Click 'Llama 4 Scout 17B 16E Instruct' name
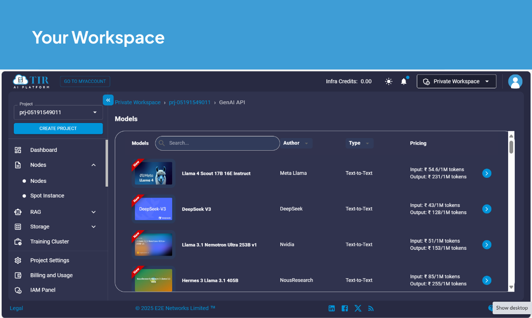The height and width of the screenshot is (318, 532). [x=216, y=173]
